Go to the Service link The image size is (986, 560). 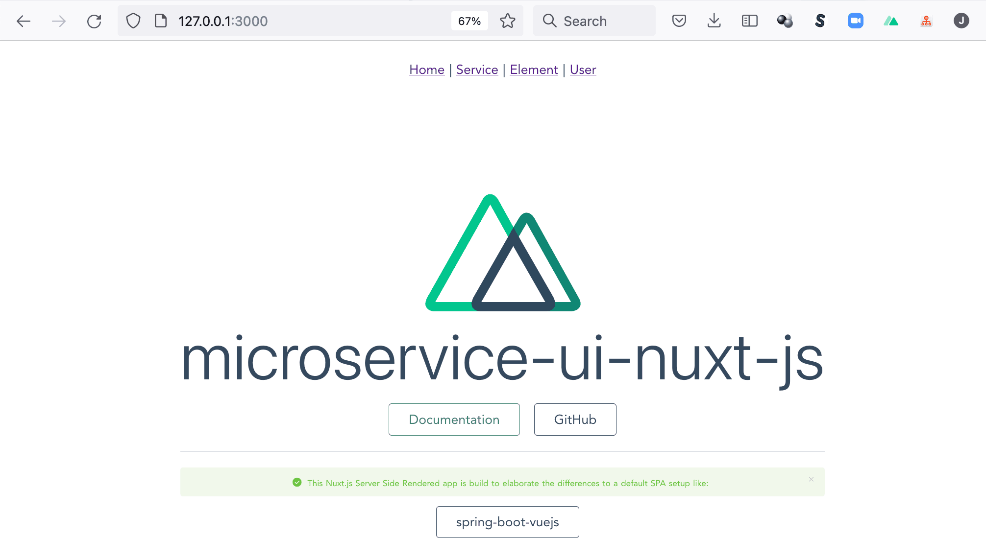pos(477,70)
